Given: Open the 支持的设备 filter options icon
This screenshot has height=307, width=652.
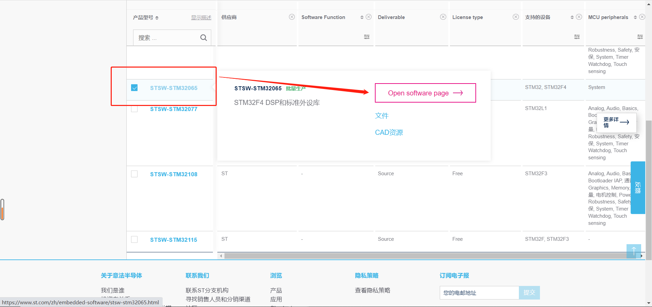Looking at the screenshot, I should 577,37.
